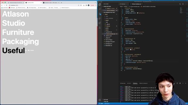Open the Extensions view
The width and height of the screenshot is (188, 105).
coord(100,23)
